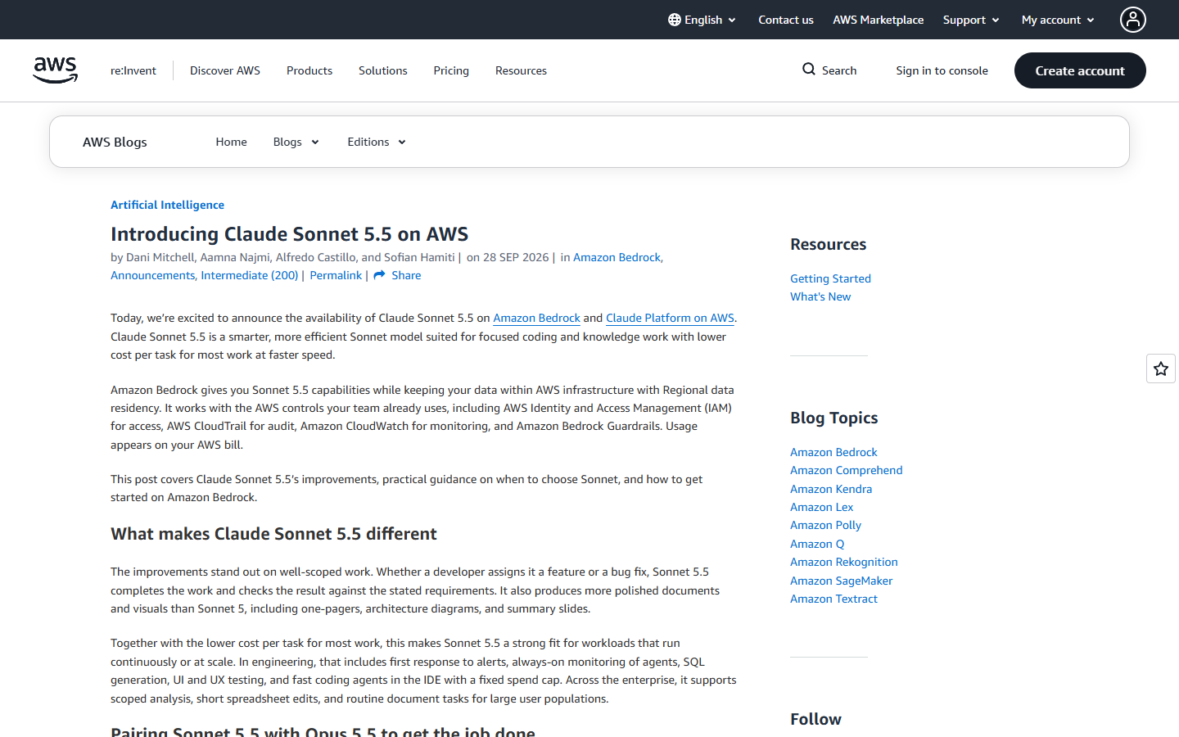Click Sign in to console
1179x737 pixels.
[x=942, y=70]
